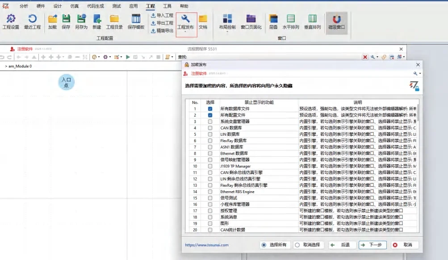Save the project with 保存
The height and width of the screenshot is (260, 448).
(x=66, y=22)
